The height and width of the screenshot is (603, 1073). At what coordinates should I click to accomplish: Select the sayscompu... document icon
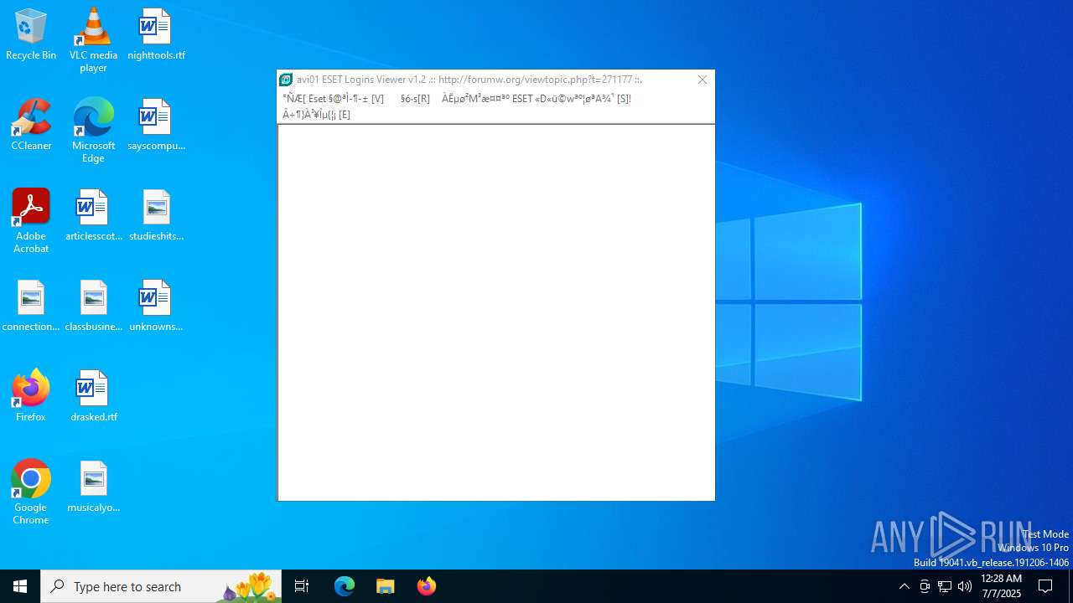156,126
